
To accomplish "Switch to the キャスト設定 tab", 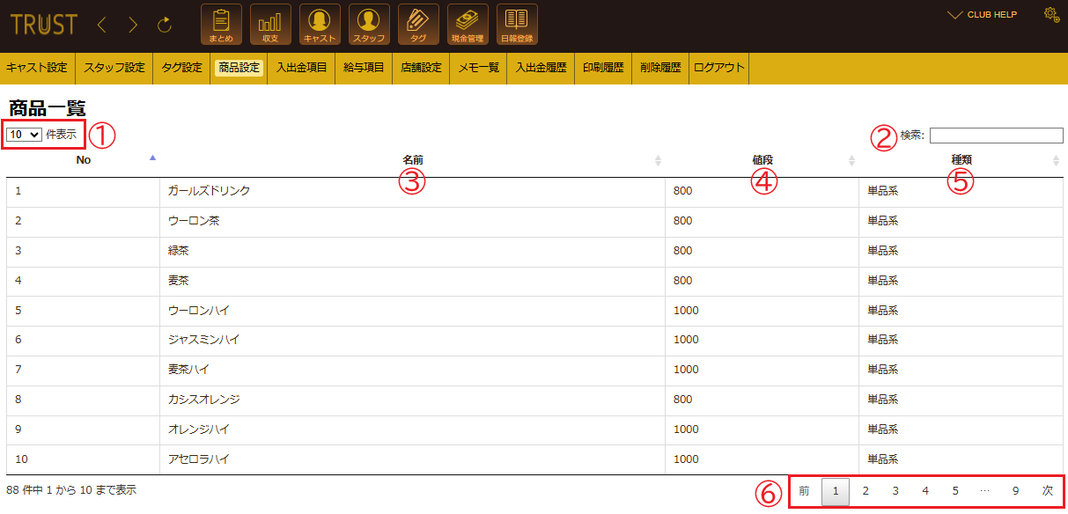I will pos(37,68).
